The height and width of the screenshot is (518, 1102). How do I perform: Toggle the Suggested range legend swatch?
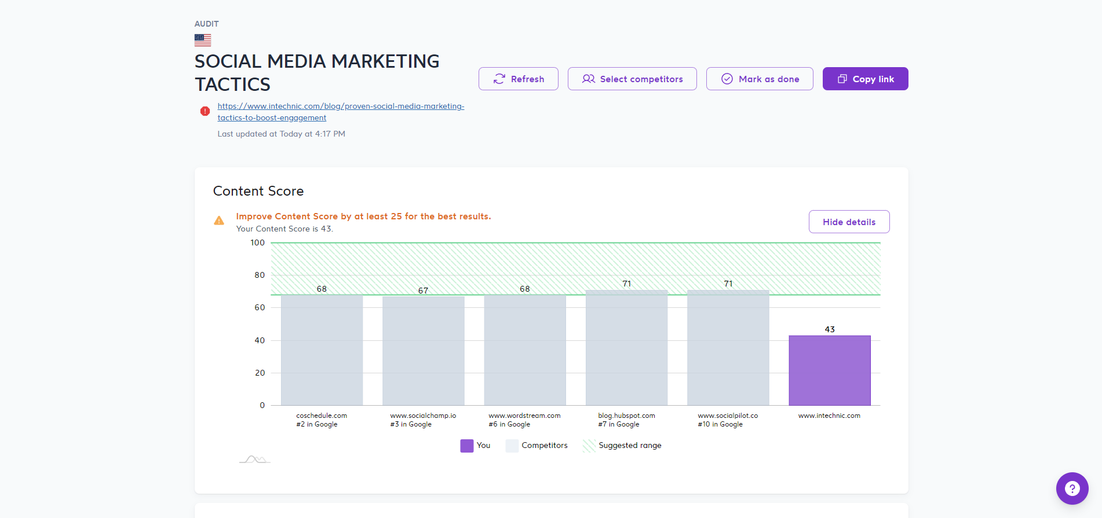click(589, 446)
